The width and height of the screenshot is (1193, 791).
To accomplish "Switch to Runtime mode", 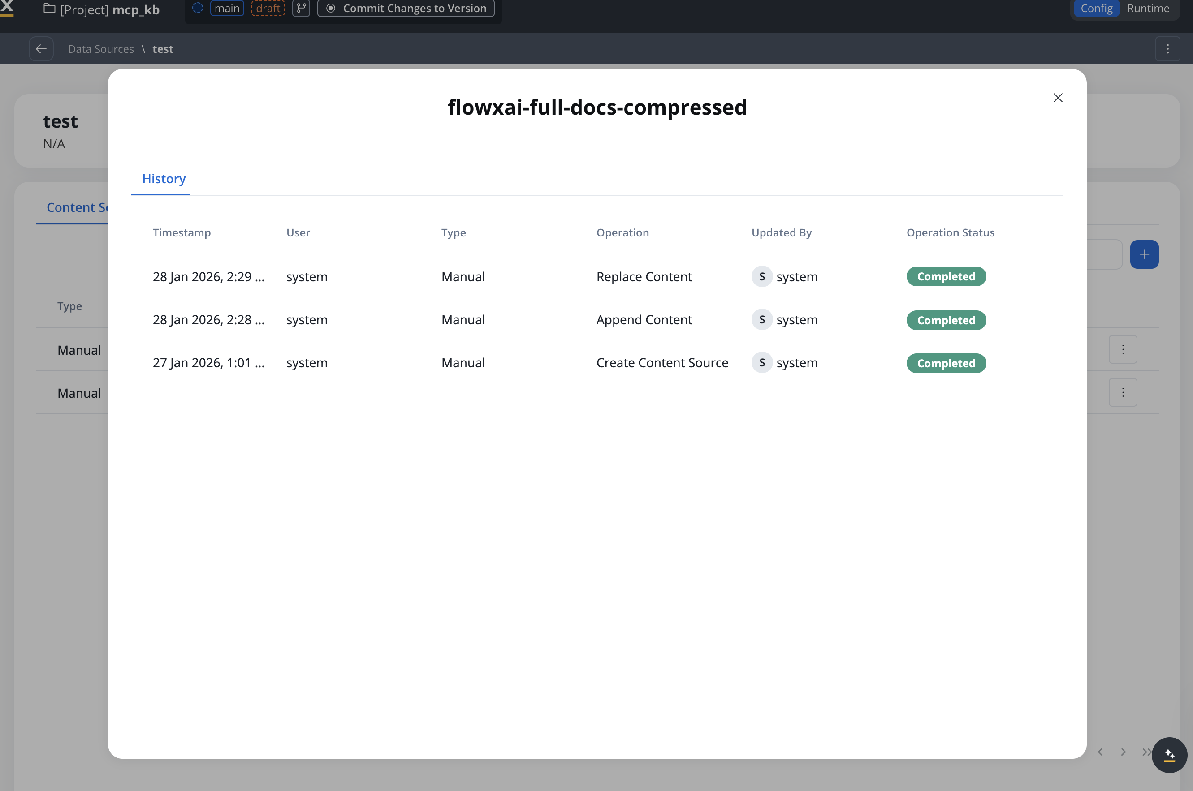I will click(x=1148, y=9).
